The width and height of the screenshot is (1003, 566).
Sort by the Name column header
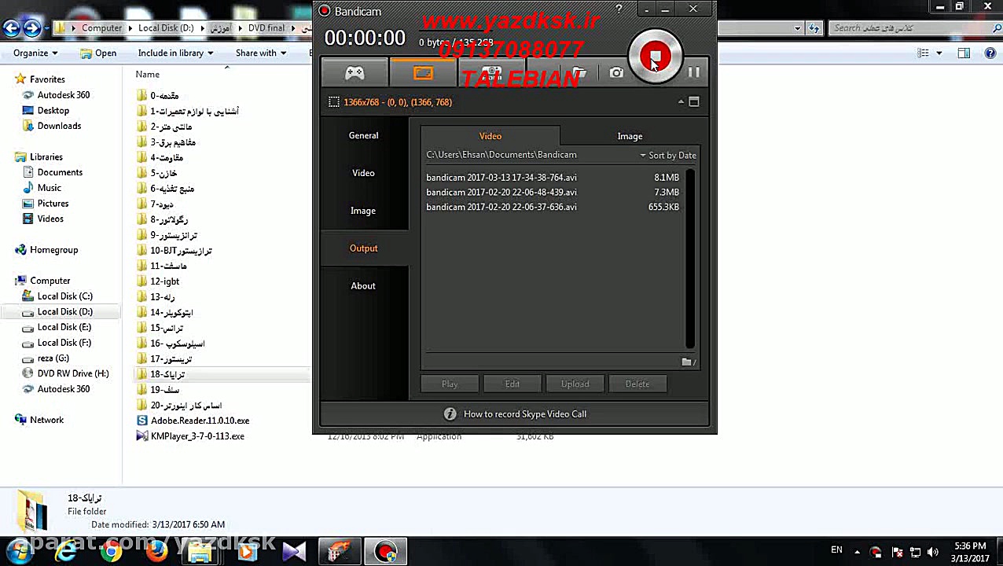147,75
